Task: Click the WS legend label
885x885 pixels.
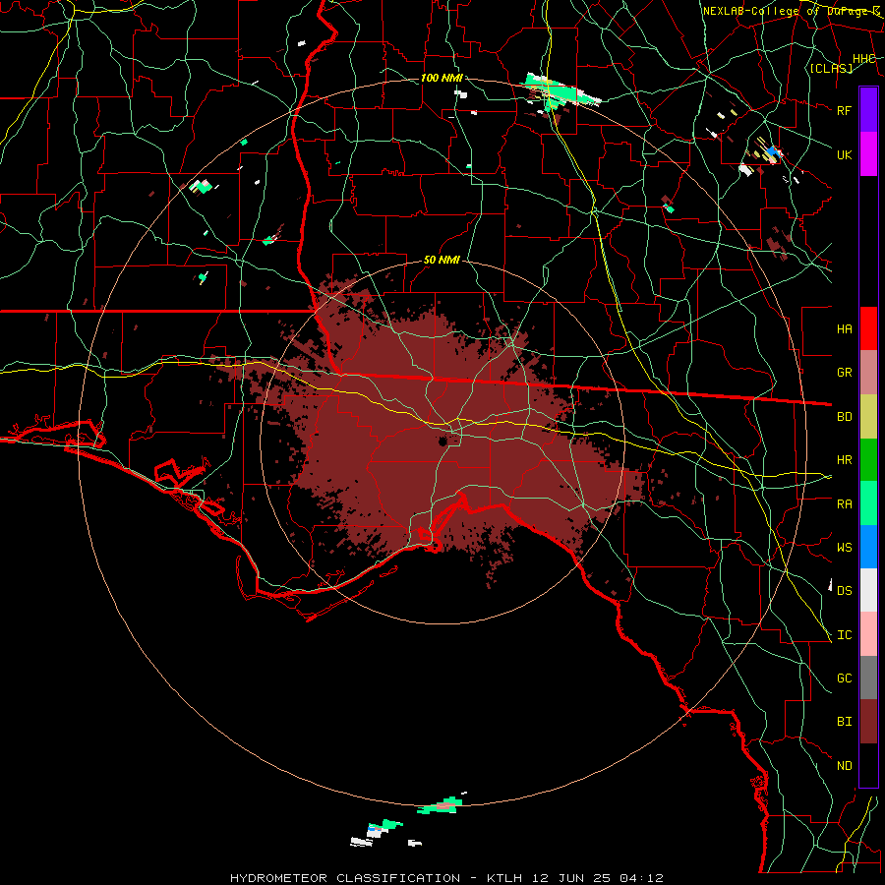Action: coord(844,548)
